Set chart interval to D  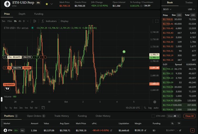[24, 21]
